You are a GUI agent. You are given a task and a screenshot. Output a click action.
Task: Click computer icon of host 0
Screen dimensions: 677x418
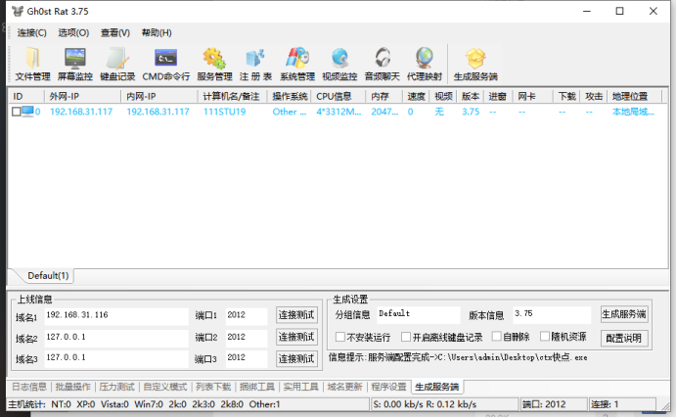tap(27, 112)
